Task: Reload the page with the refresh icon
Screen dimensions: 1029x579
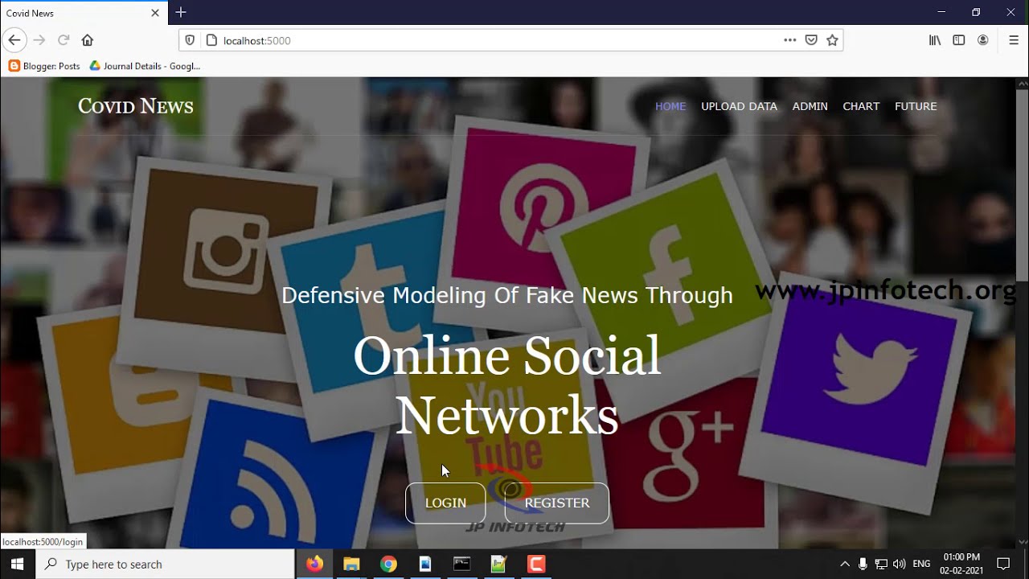Action: pyautogui.click(x=64, y=40)
